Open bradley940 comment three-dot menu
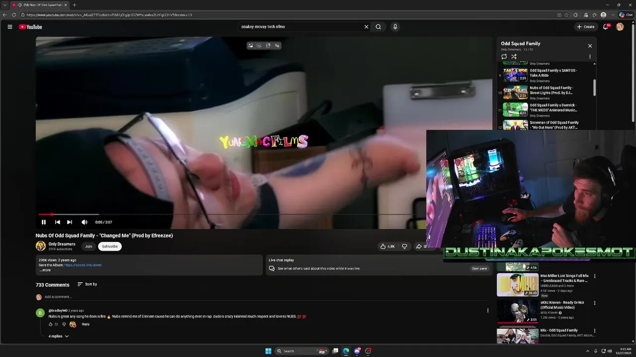Image resolution: width=636 pixels, height=357 pixels. coord(487,310)
